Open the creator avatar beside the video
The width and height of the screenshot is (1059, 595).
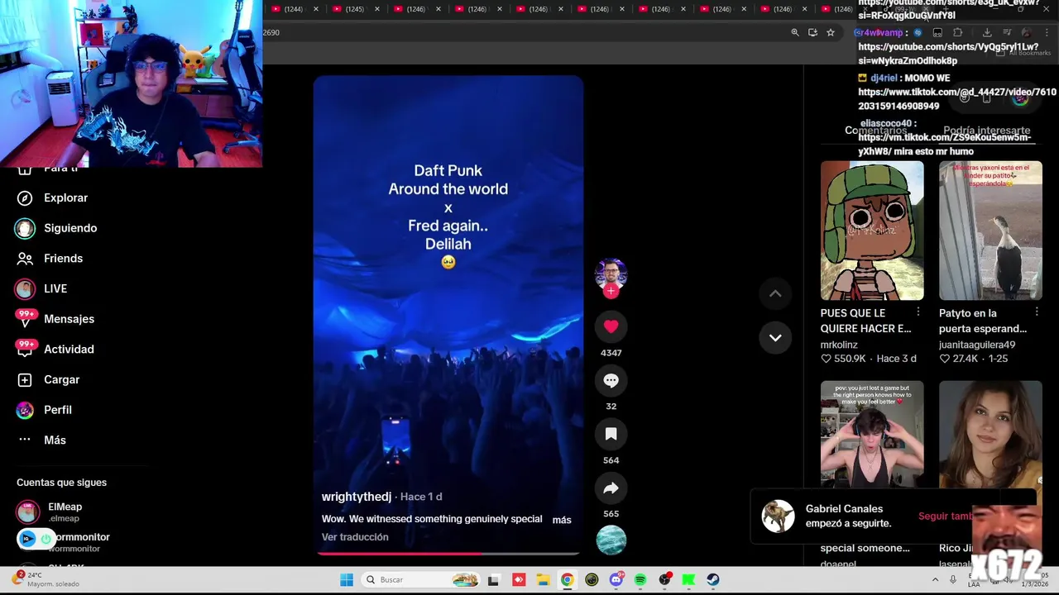[611, 274]
